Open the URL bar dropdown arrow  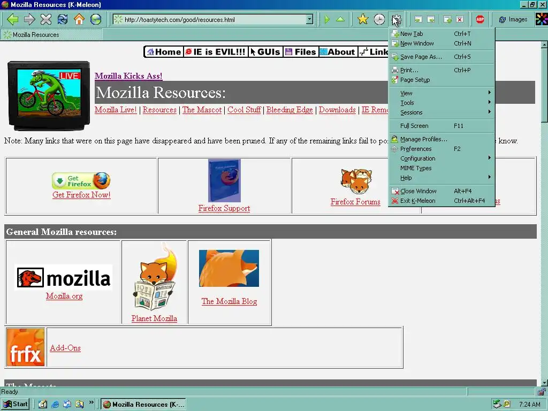(309, 20)
